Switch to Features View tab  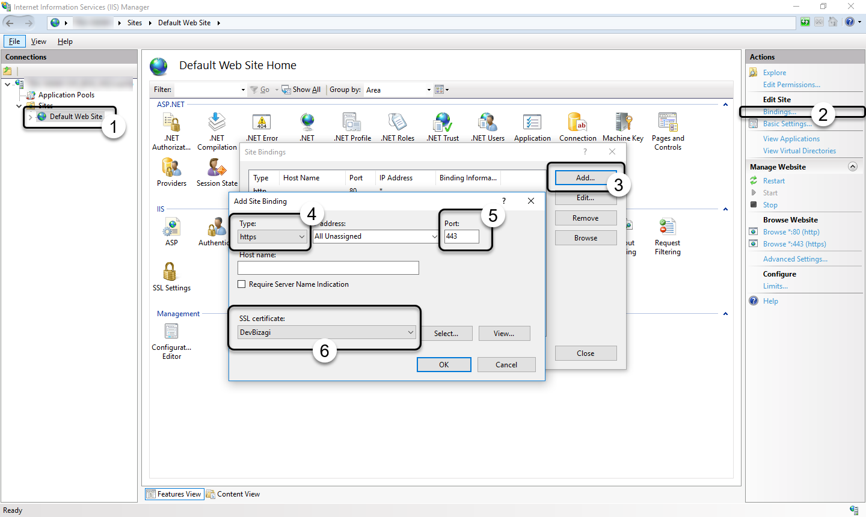pyautogui.click(x=174, y=494)
